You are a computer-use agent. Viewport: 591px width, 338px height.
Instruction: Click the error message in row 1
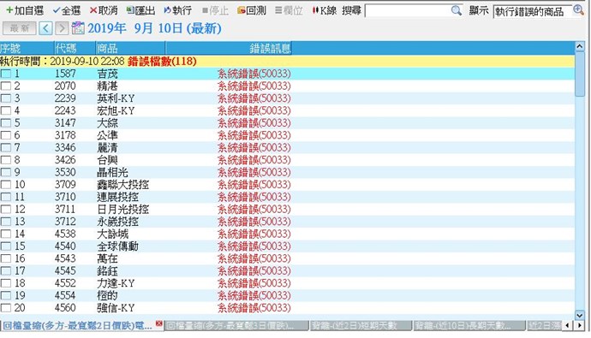click(x=254, y=74)
